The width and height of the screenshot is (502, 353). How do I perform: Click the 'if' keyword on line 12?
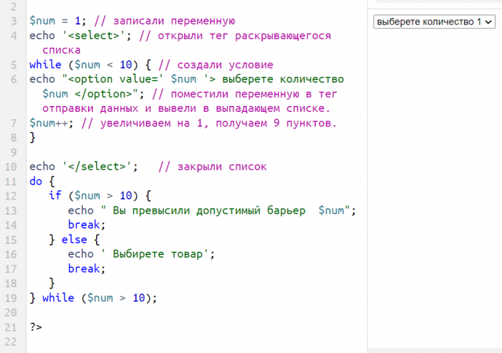[x=55, y=195]
